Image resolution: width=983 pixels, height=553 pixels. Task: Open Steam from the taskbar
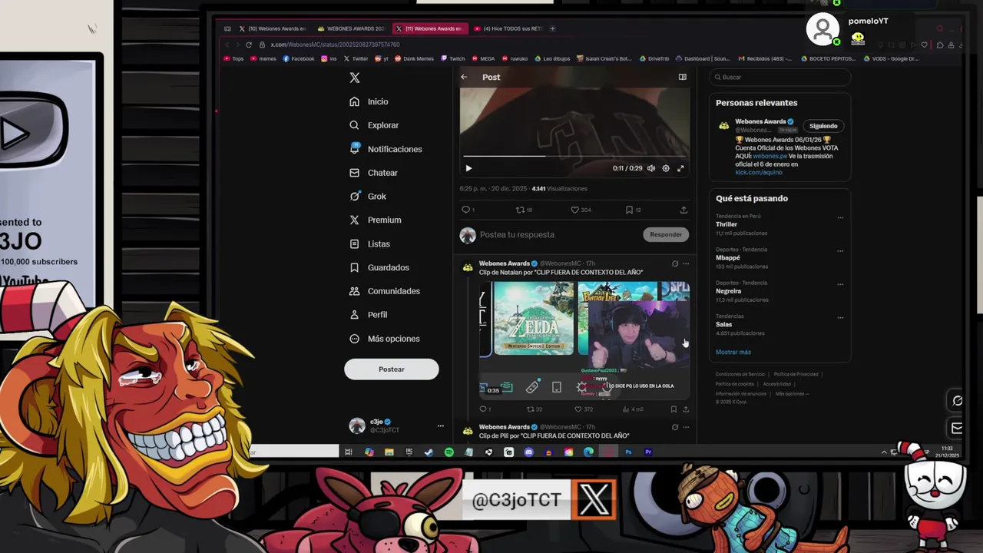[429, 452]
